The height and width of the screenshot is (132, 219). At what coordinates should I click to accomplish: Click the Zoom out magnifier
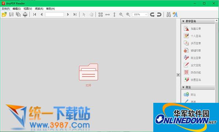tap(121, 15)
